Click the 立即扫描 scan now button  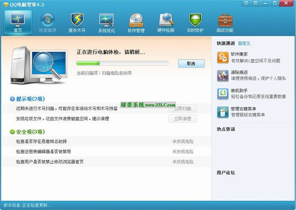coord(182,108)
